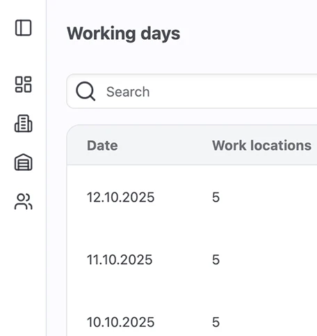Focus the Search input field
Screen dimensions: 317x336
192,91
